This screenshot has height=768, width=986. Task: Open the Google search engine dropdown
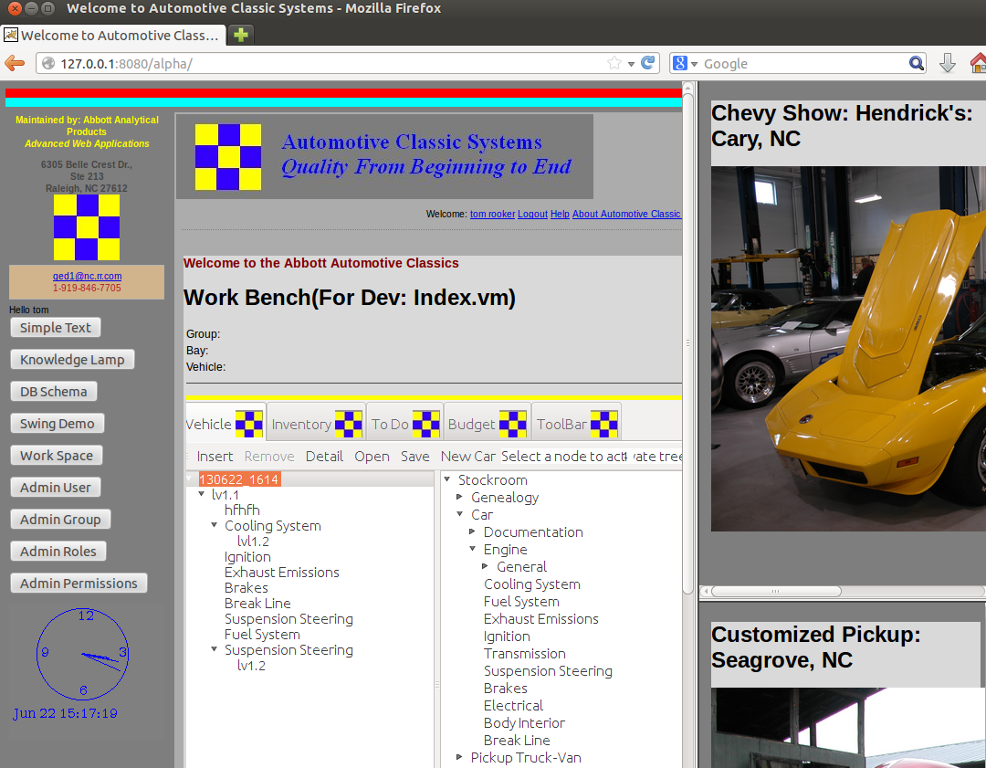[685, 64]
